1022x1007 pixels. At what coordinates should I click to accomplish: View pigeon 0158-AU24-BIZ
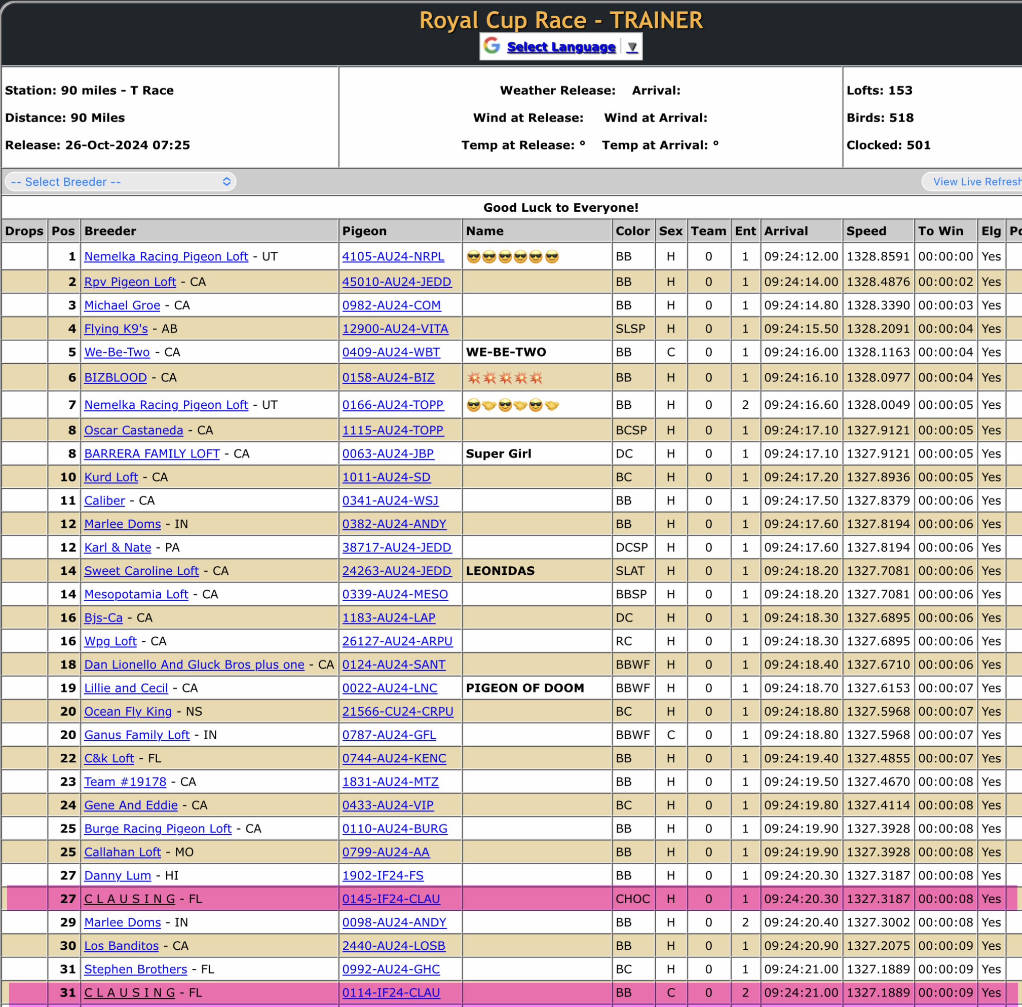[388, 378]
